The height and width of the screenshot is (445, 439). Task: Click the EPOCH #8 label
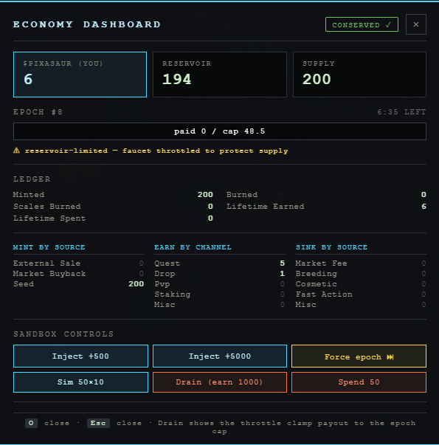click(x=38, y=112)
